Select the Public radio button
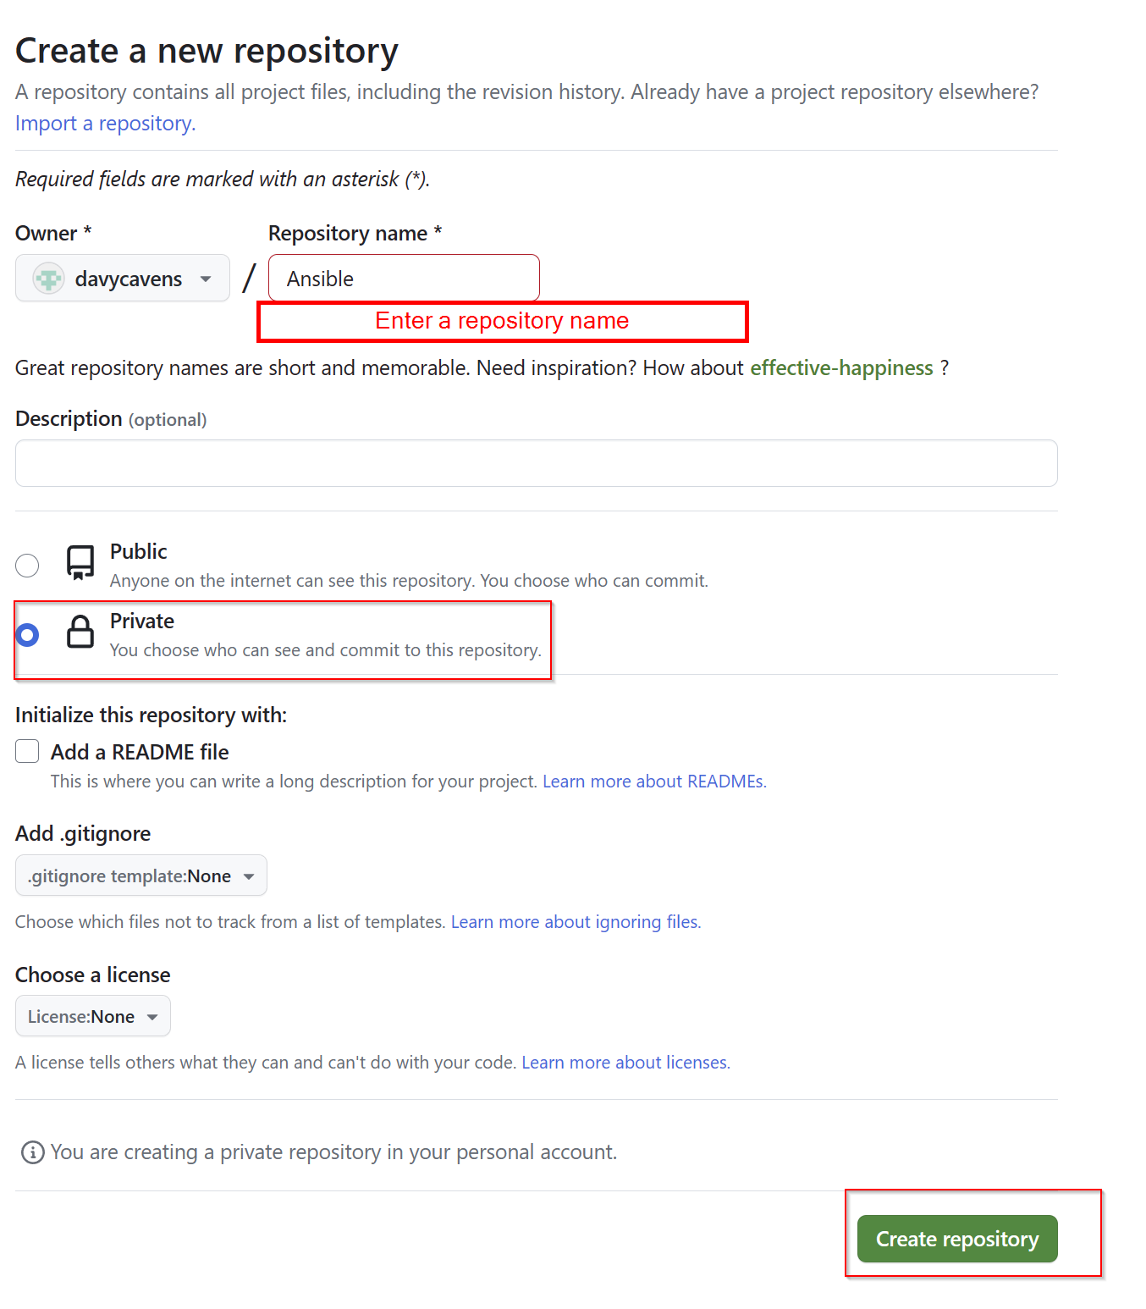This screenshot has width=1146, height=1309. tap(27, 565)
